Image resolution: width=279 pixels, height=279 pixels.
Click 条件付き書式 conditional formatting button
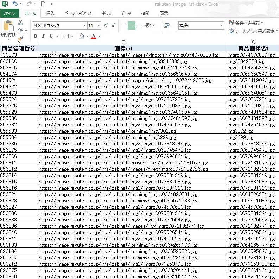[x=246, y=23]
